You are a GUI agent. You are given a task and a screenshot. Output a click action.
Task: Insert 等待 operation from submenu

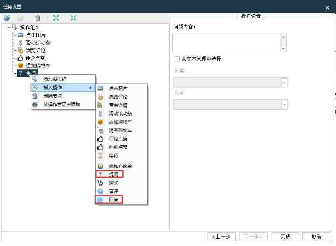tap(122, 156)
